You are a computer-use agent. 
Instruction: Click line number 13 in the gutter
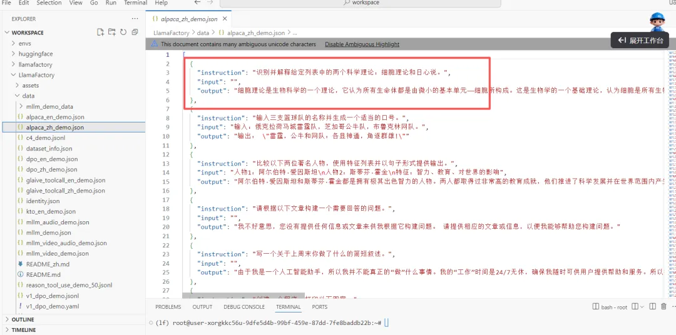click(x=166, y=164)
